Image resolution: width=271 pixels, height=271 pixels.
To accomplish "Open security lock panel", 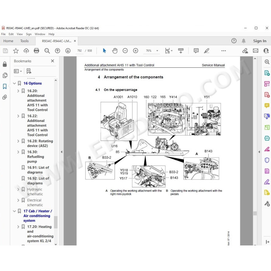I will [x=5, y=64].
